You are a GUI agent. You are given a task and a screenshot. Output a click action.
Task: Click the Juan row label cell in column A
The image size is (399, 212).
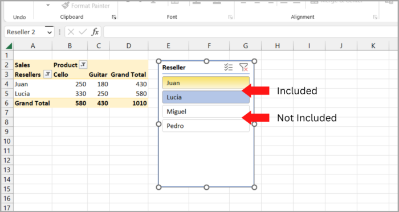(x=33, y=84)
